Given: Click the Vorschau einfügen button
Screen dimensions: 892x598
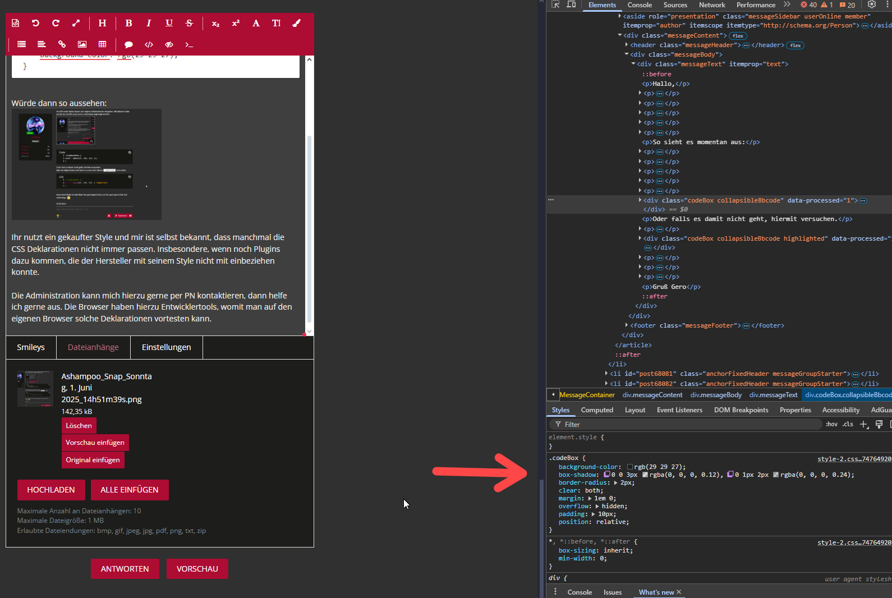Looking at the screenshot, I should click(95, 443).
